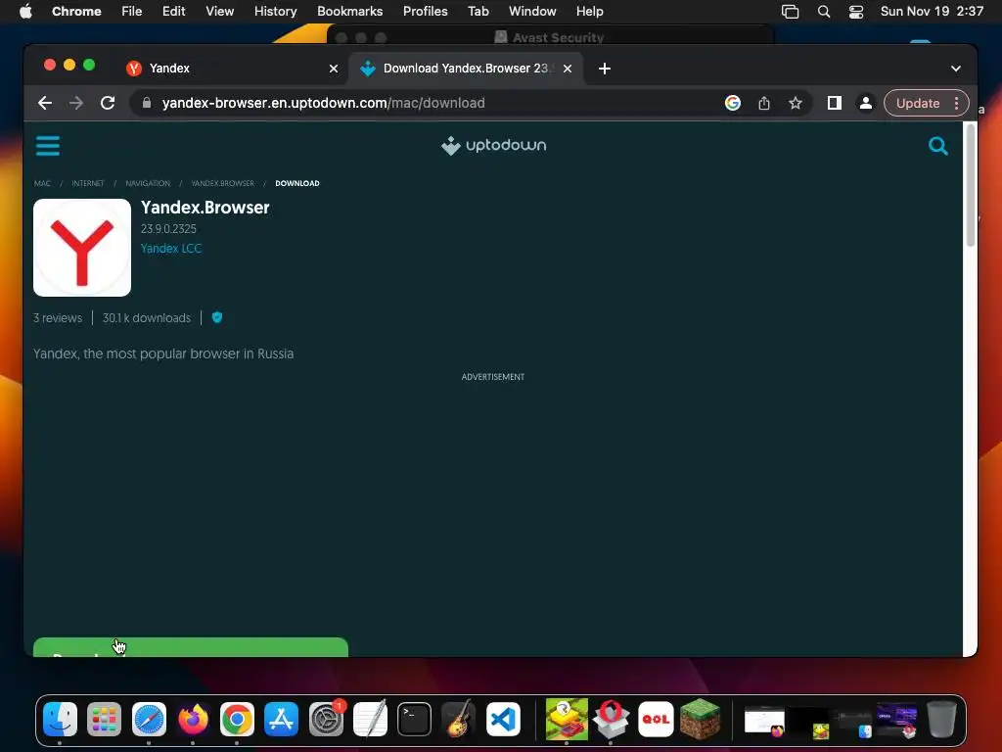
Task: Click the screen mirroring menu bar icon
Action: 791,12
